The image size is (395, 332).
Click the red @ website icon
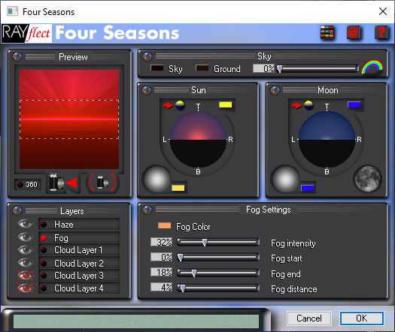(354, 33)
